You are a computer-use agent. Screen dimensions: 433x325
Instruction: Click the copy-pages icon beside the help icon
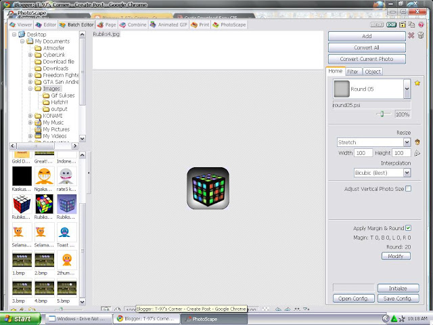click(x=411, y=24)
